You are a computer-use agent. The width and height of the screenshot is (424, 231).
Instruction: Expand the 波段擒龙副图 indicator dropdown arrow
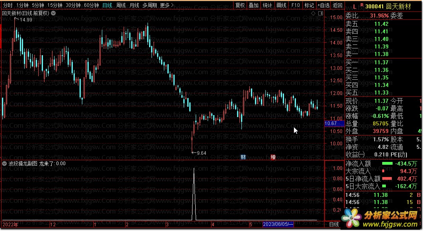point(4,164)
